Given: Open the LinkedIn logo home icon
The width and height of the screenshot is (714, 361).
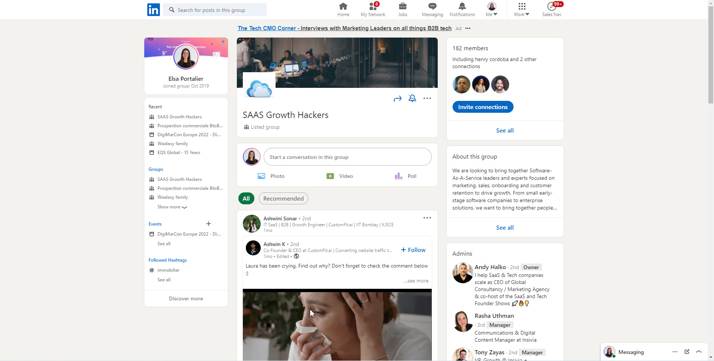Looking at the screenshot, I should [x=153, y=10].
